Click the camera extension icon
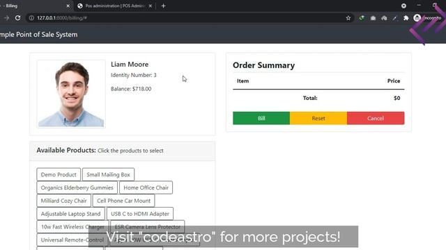 [x=373, y=18]
